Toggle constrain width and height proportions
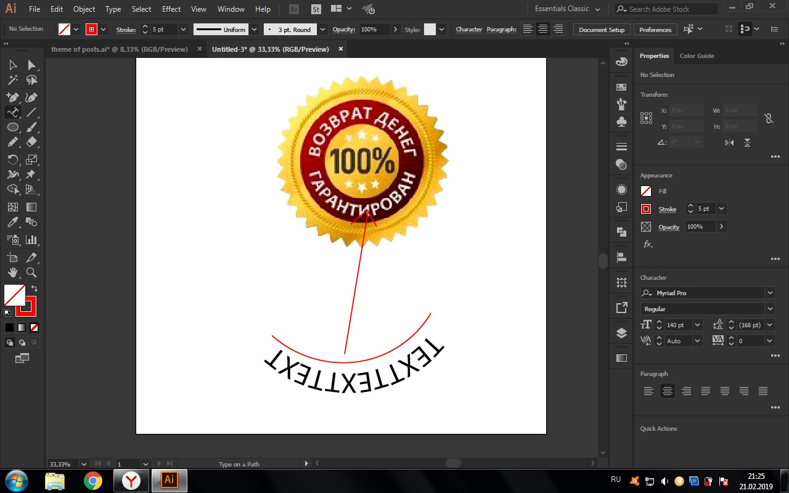Image resolution: width=789 pixels, height=493 pixels. 769,118
